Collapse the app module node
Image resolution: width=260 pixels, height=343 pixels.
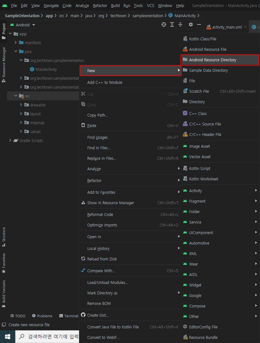10,34
